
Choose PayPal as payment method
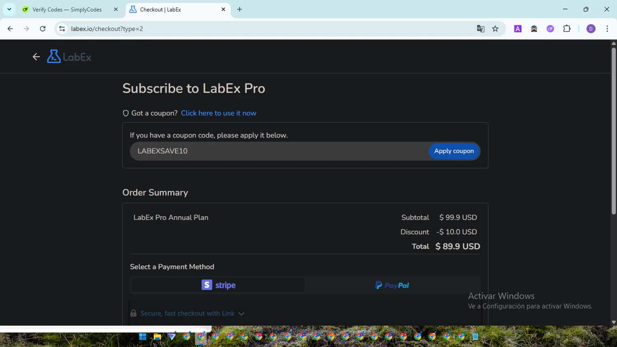pyautogui.click(x=392, y=285)
